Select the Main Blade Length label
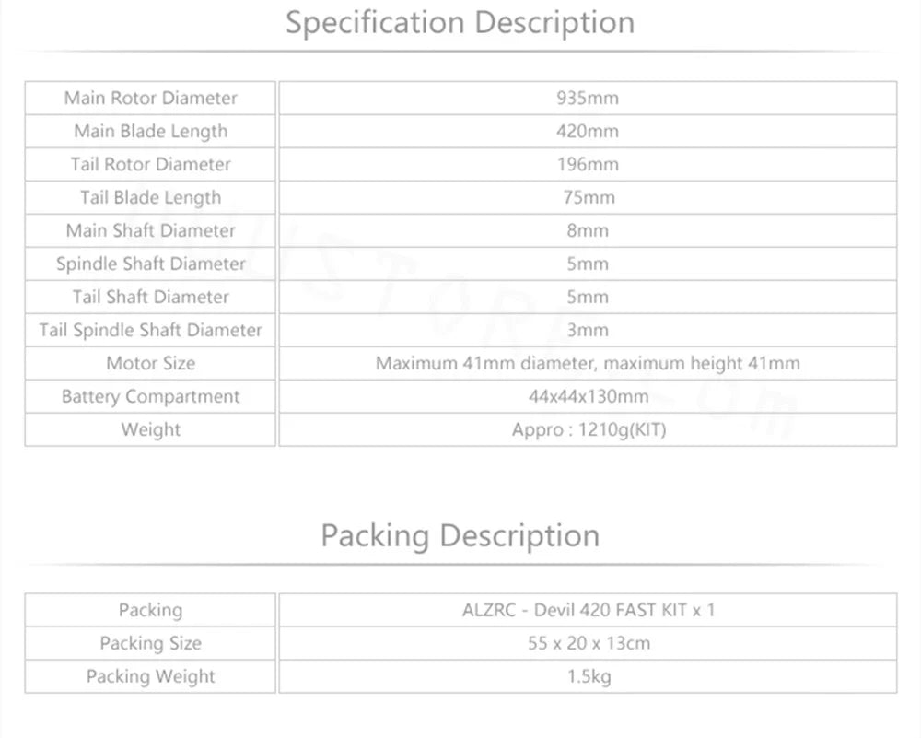Screen dimensions: 921x738 tap(150, 131)
